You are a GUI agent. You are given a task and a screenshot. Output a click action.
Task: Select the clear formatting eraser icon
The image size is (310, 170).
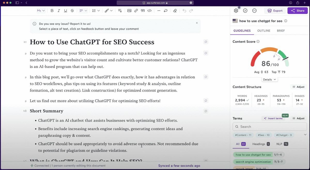point(175,11)
